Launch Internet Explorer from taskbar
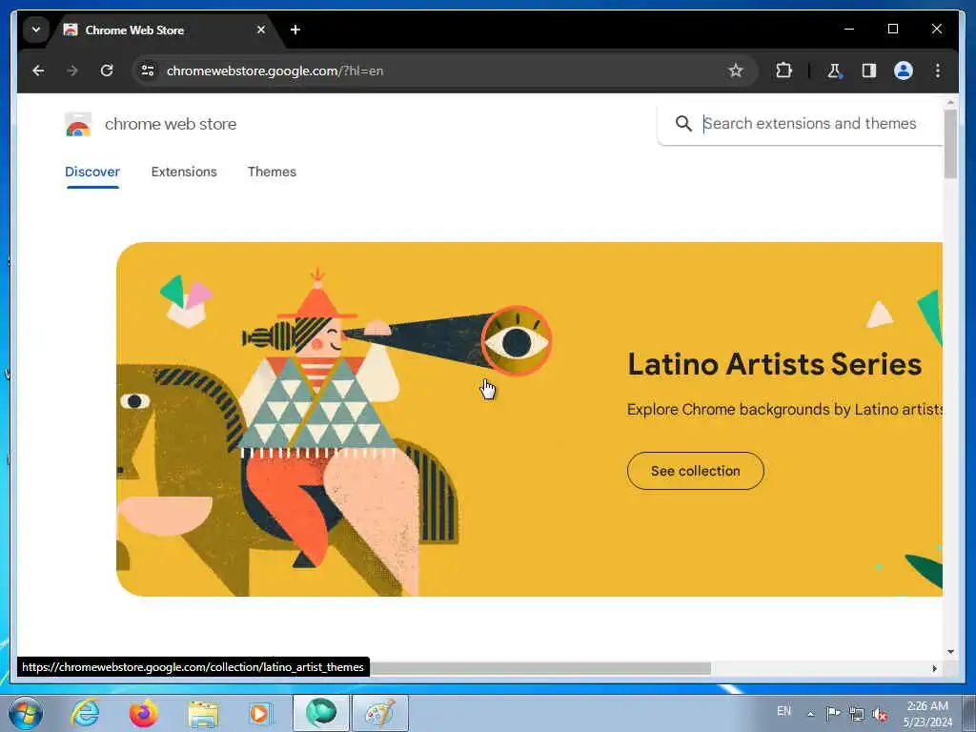The image size is (976, 732). tap(85, 713)
